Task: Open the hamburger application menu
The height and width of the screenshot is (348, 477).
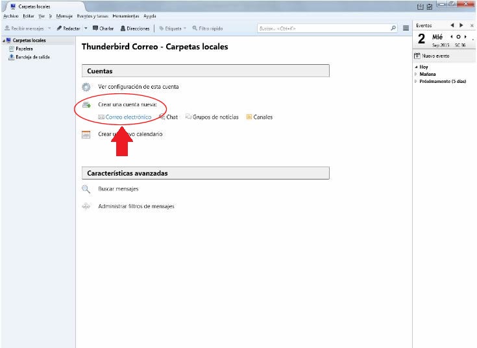Action: (406, 28)
